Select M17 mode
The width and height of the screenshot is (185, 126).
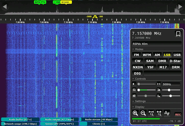click(163, 67)
